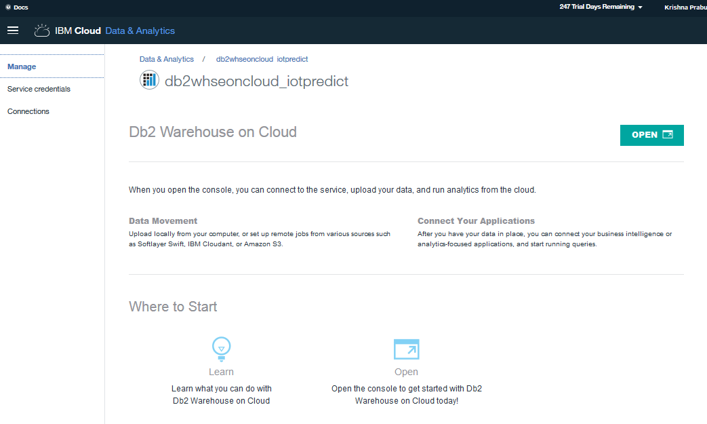Follow the db2whseoncloud_iotpredict breadcrumb link

point(262,59)
